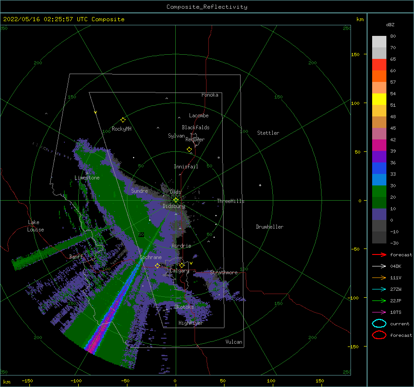Viewport: 414px width, 387px height.
Task: Choose the light blue 33–30 dBZ swatch
Action: click(x=379, y=179)
